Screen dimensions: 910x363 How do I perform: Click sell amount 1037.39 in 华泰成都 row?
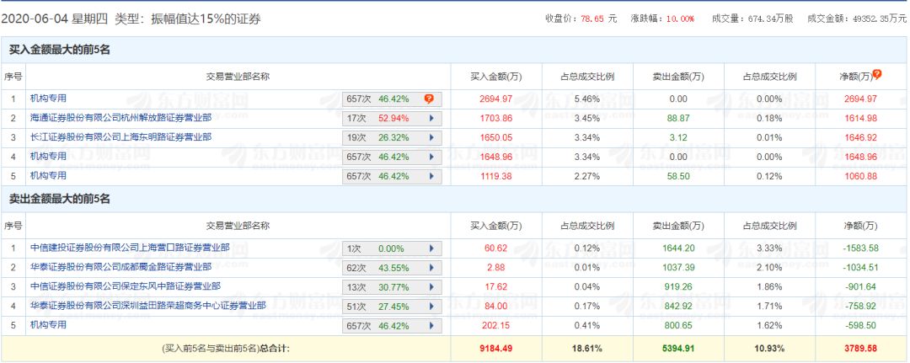677,267
